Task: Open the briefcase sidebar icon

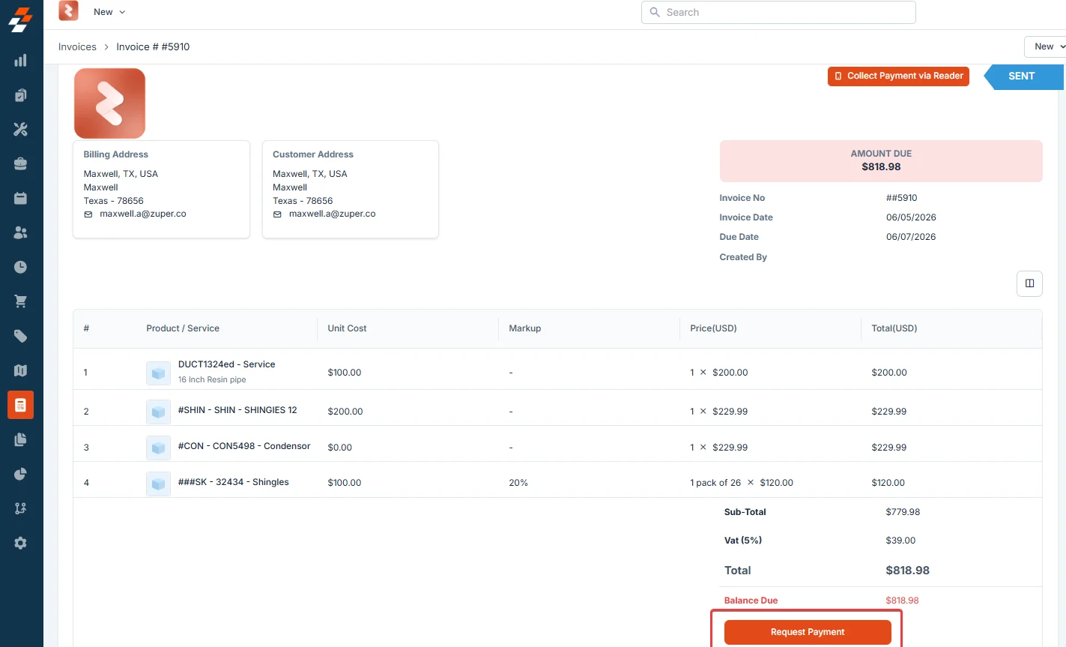Action: point(21,163)
